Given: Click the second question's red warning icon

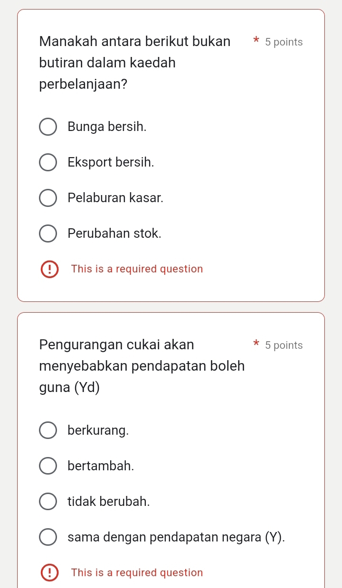Looking at the screenshot, I should pyautogui.click(x=49, y=573).
